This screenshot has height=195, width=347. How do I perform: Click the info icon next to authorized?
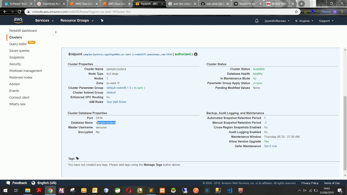[196, 54]
